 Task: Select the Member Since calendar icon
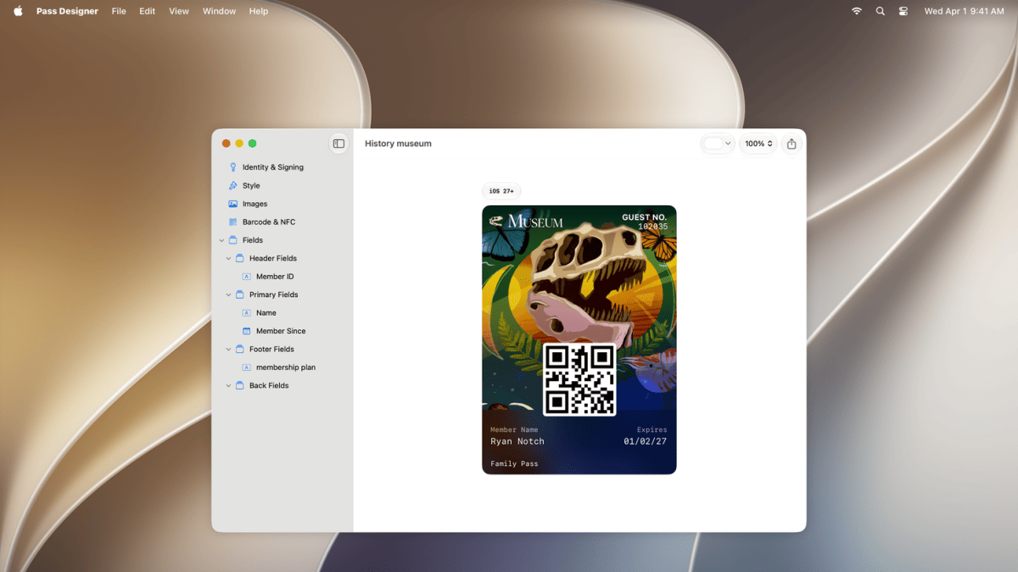247,331
